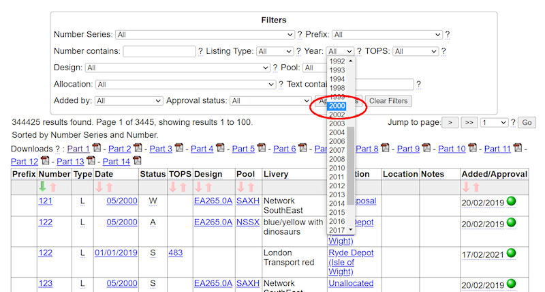Open the EA265.A design link for unit 121

[213, 201]
